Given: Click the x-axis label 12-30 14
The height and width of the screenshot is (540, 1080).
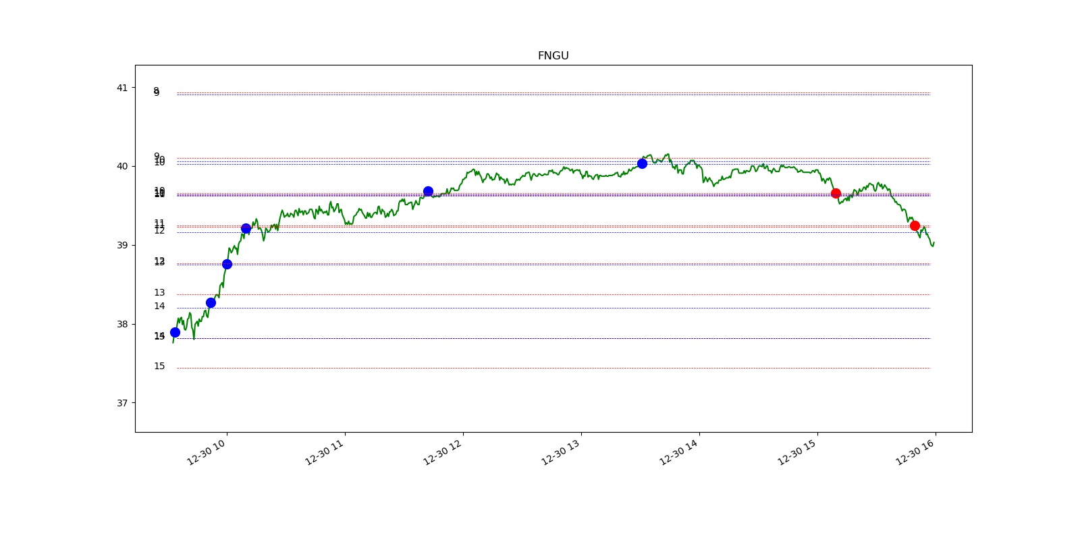Looking at the screenshot, I should coord(679,452).
